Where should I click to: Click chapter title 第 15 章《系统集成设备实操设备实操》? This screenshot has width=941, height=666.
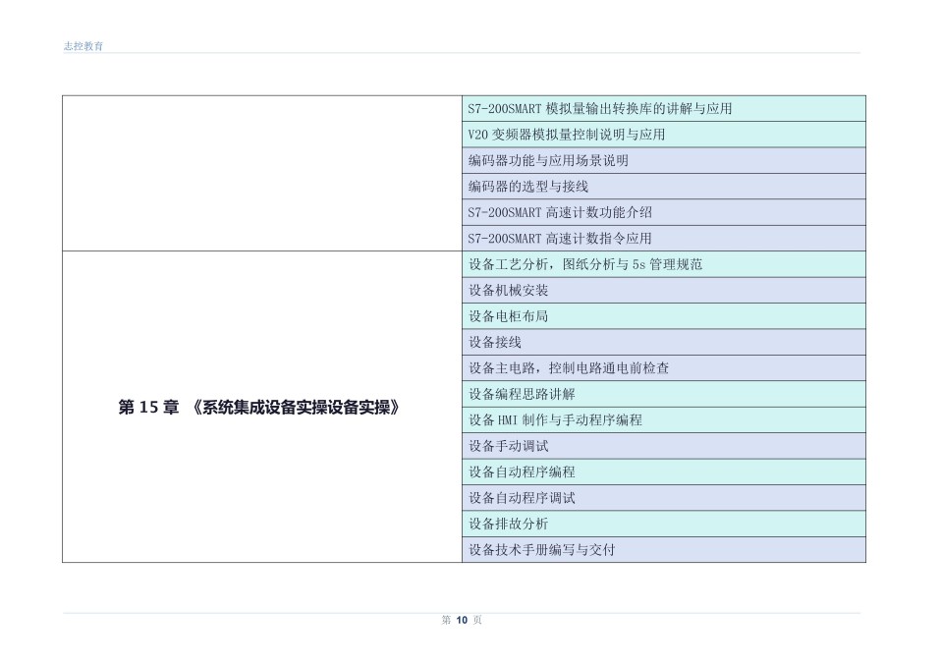[260, 408]
